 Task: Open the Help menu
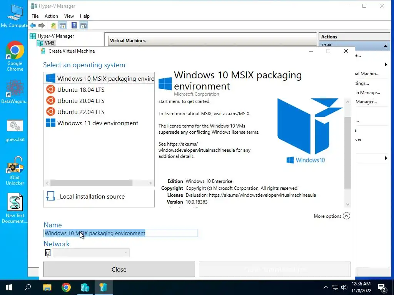coord(85,16)
